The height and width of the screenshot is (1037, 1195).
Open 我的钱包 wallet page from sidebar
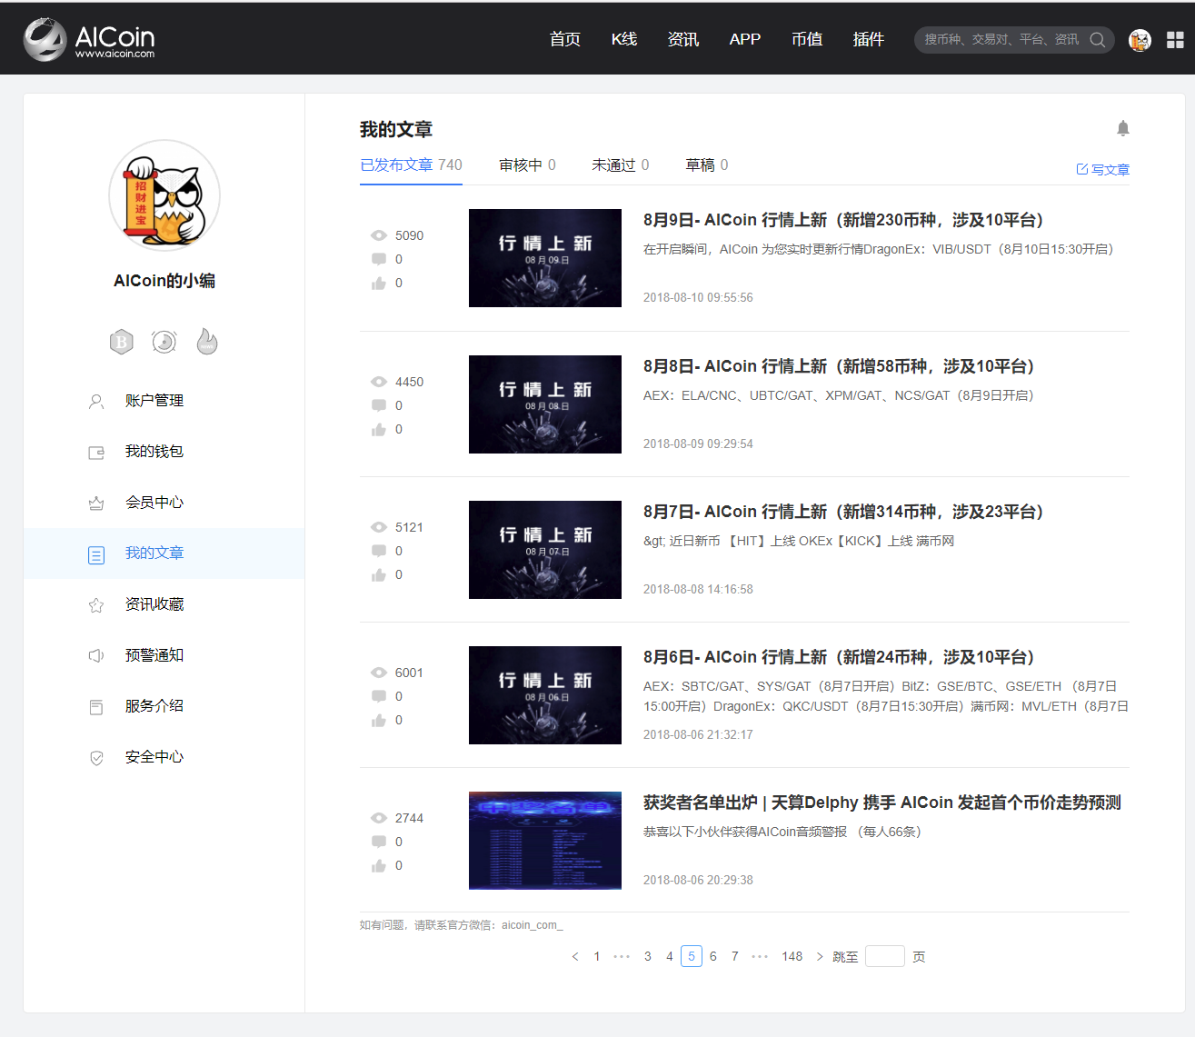pos(154,451)
